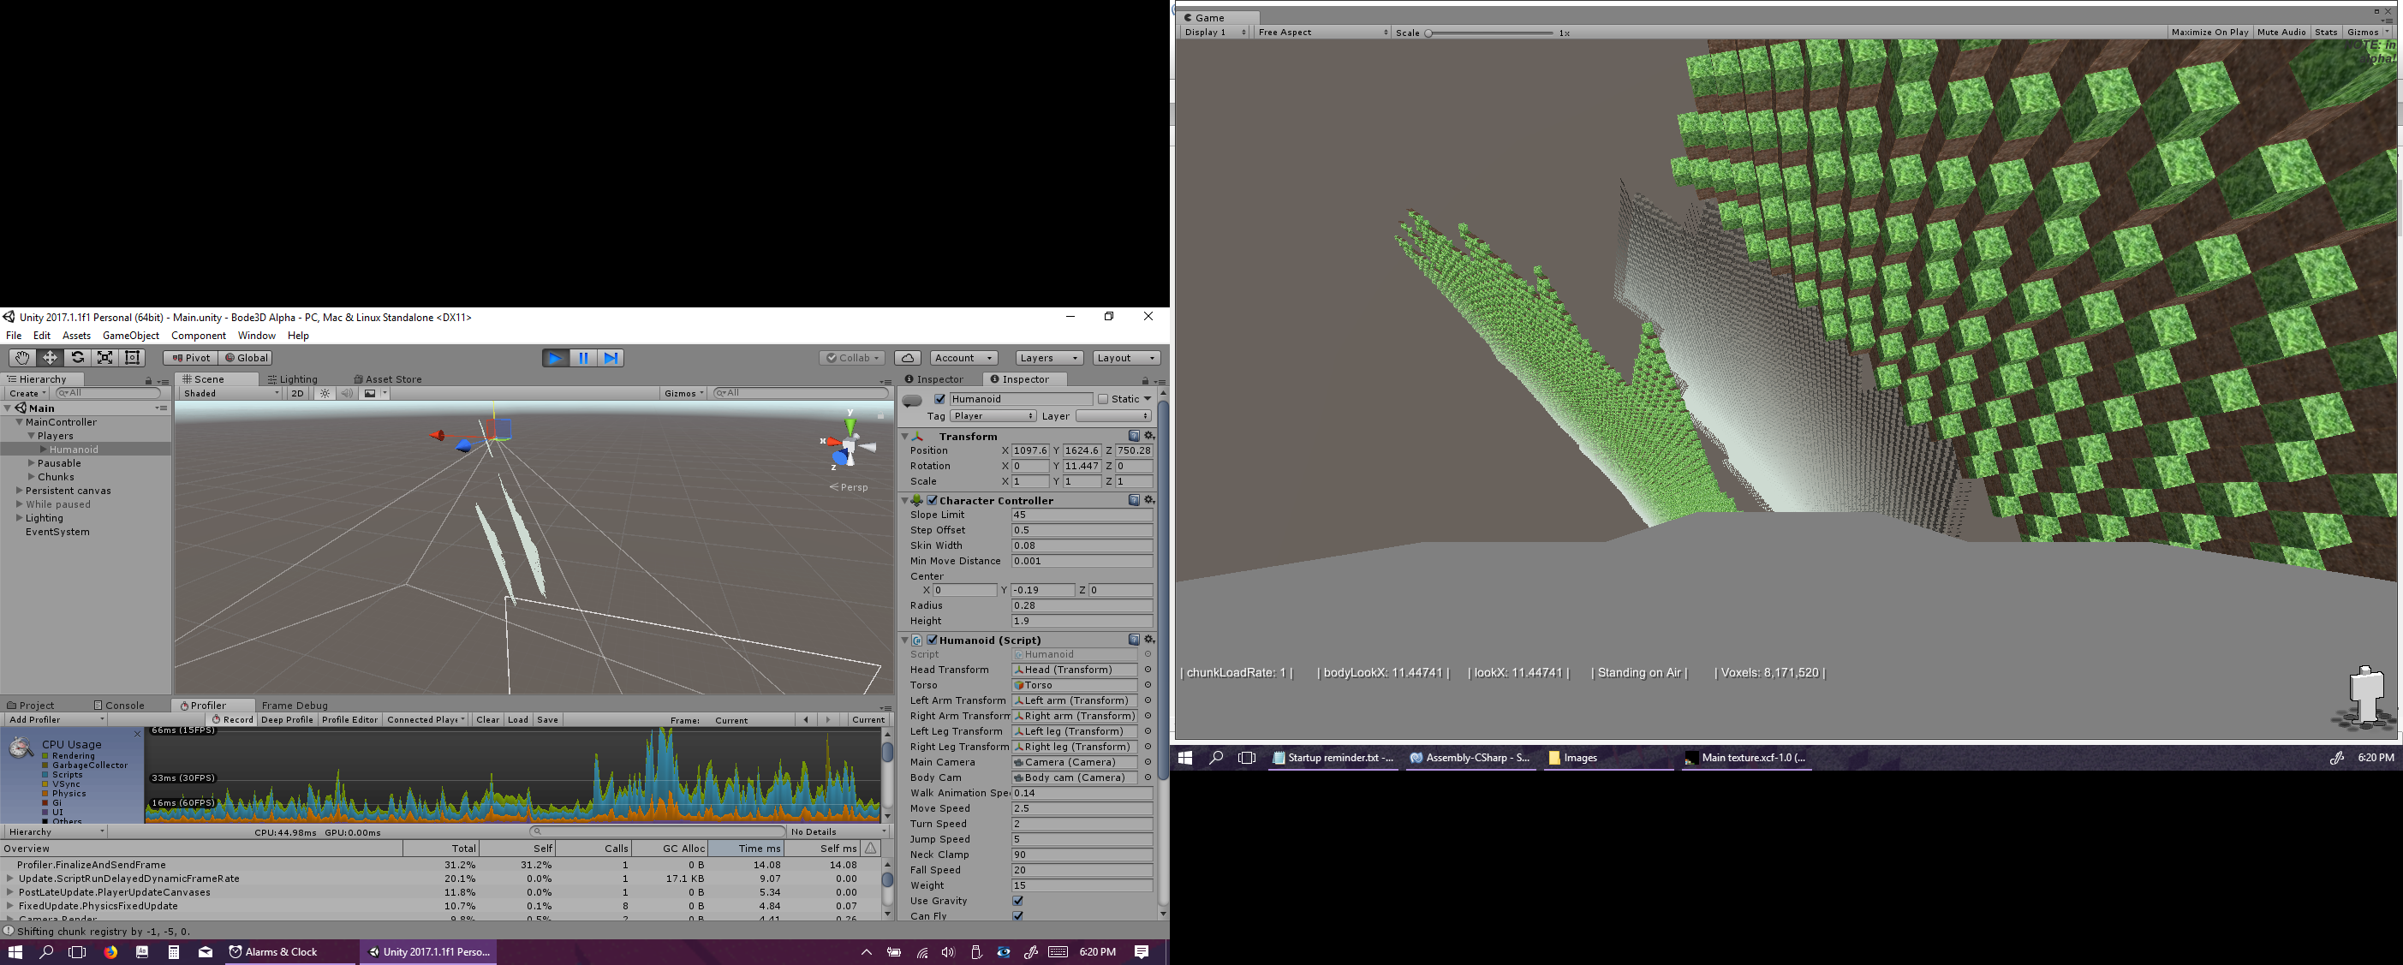Pause the game with Pause button
The image size is (2403, 965).
[583, 358]
